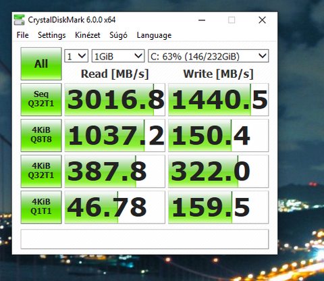Screen dimensions: 324x281
Task: Click the Seq write result 1440.5
Action: click(x=218, y=99)
